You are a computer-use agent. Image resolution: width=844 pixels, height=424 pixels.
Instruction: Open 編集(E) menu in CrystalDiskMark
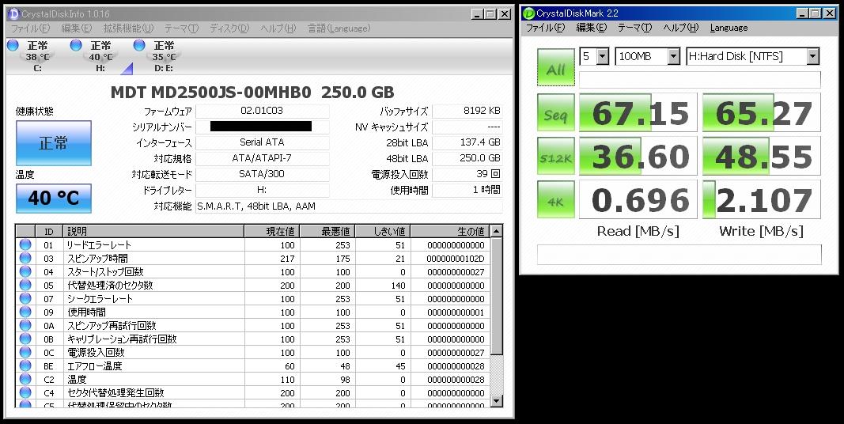click(x=591, y=28)
